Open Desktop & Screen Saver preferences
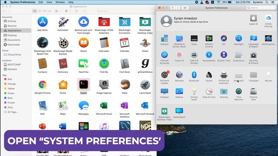Image resolution: width=278 pixels, height=156 pixels. 179,41
